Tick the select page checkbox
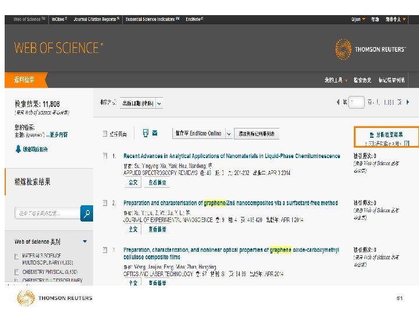This screenshot has width=419, height=314. (x=105, y=134)
